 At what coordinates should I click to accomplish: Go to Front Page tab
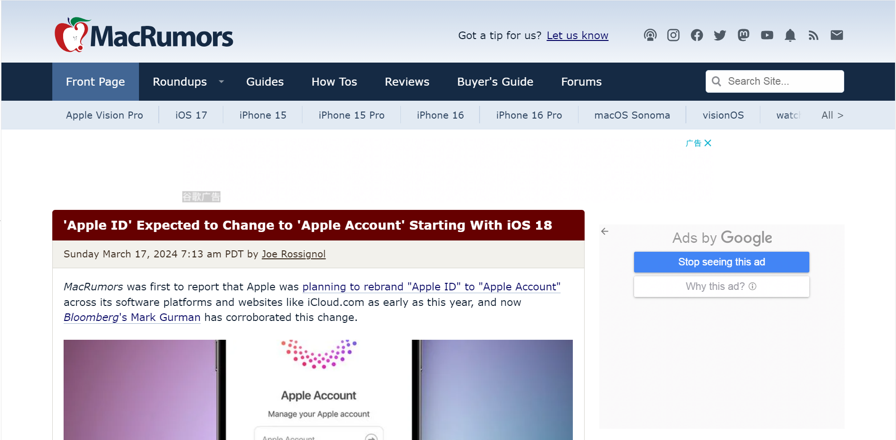[95, 82]
